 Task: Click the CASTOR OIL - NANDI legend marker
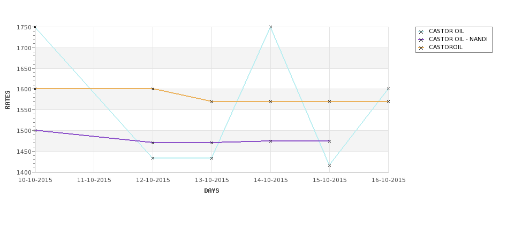click(421, 40)
